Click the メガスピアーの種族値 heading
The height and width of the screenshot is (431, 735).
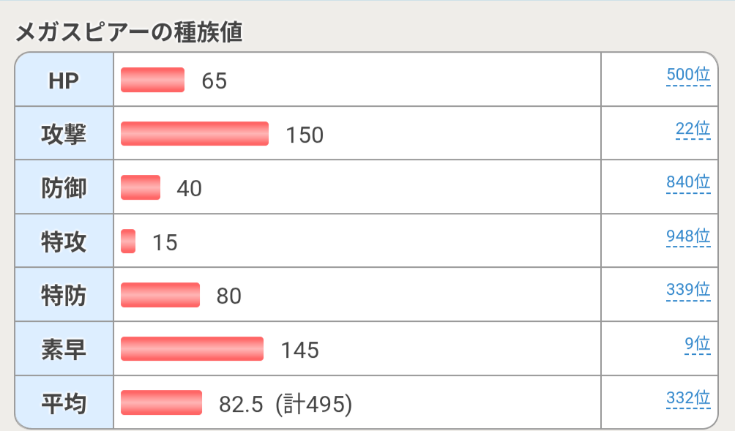click(x=129, y=32)
